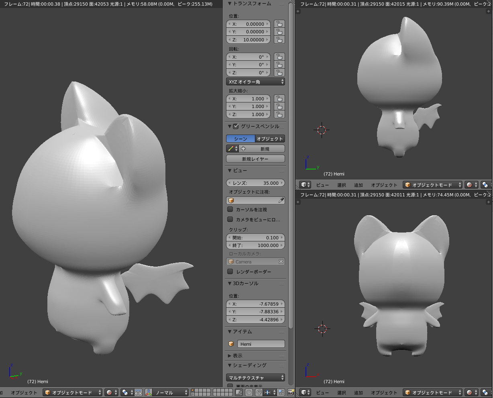Toggle the rotation X lock icon
The width and height of the screenshot is (493, 398).
[x=279, y=57]
